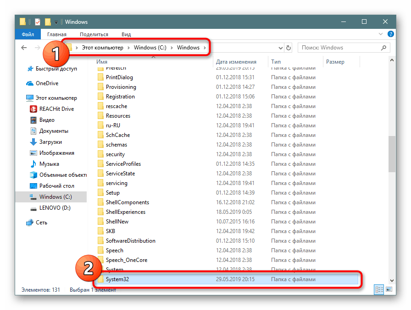Select the PrintDialog folder icon
The height and width of the screenshot is (310, 411).
pyautogui.click(x=100, y=77)
